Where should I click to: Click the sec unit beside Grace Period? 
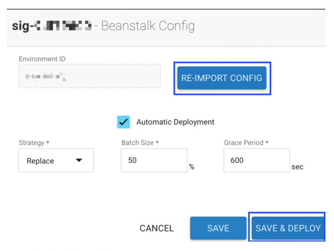pos(297,167)
